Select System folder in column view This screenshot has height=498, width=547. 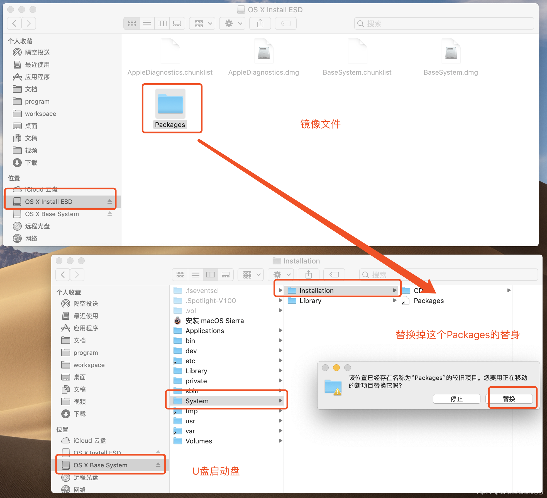pos(227,401)
